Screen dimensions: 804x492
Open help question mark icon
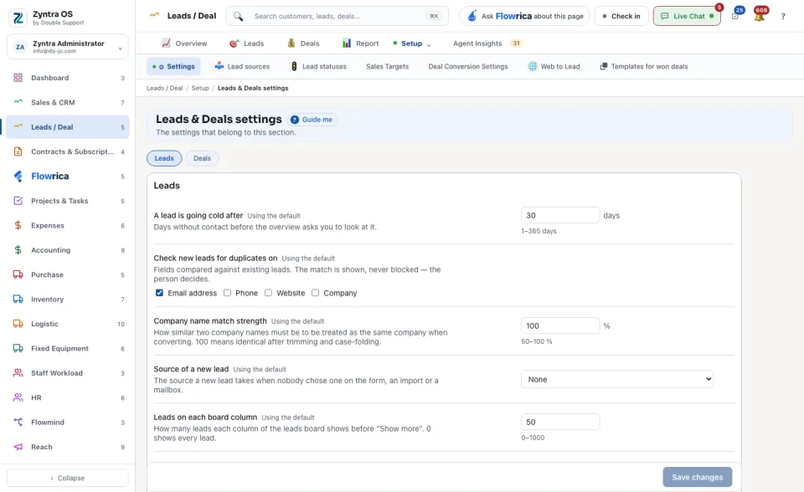coord(783,17)
